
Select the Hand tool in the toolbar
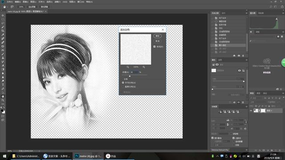click(3, 96)
